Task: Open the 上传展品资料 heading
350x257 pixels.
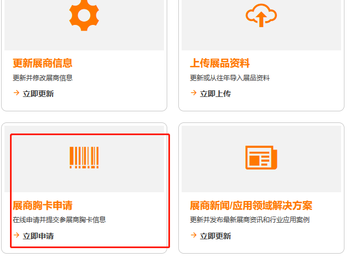Action: (220, 63)
